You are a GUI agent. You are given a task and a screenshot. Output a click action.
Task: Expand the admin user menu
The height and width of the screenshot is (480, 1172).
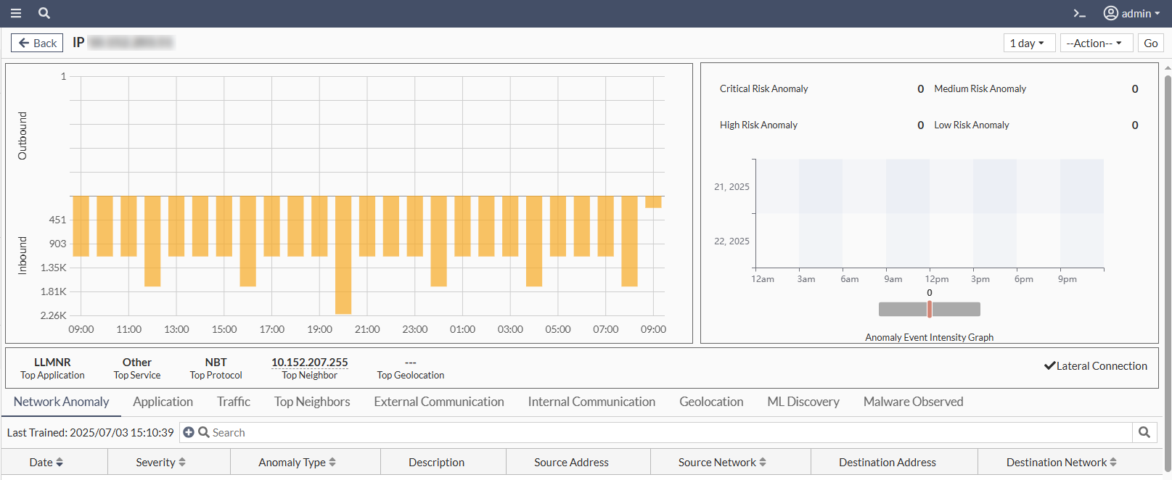click(x=1131, y=13)
